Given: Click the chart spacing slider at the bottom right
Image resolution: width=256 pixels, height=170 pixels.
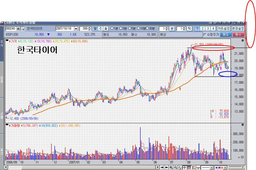Looking at the screenshot, I should (x=236, y=167).
